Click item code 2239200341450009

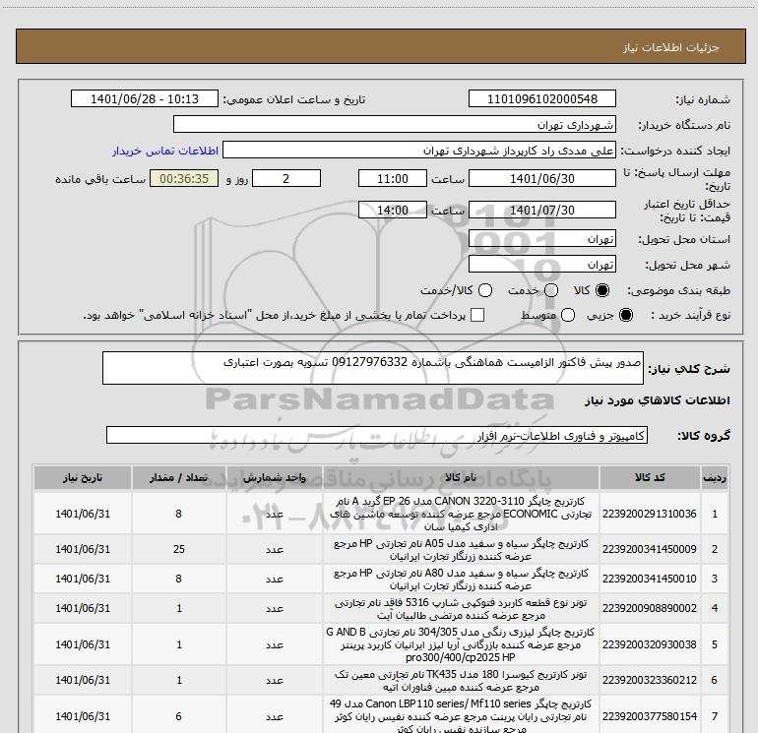[650, 549]
